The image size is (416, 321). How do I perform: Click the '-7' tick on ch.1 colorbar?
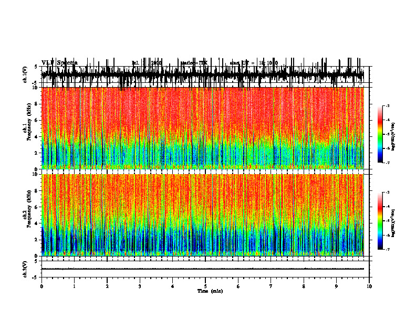point(388,163)
